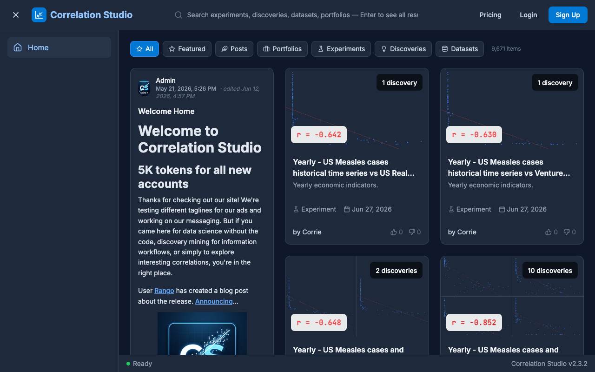Open the r = -0.630 scatter plot thumbnail
Viewport: 595px width, 372px height.
[512, 109]
